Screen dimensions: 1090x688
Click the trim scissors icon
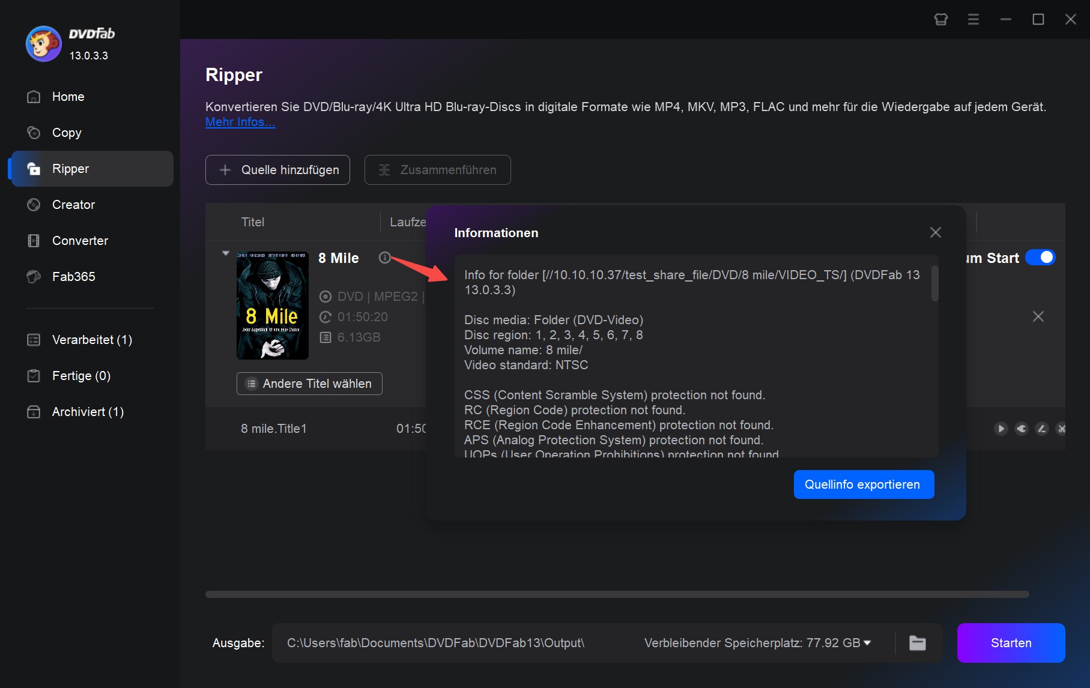point(1061,429)
